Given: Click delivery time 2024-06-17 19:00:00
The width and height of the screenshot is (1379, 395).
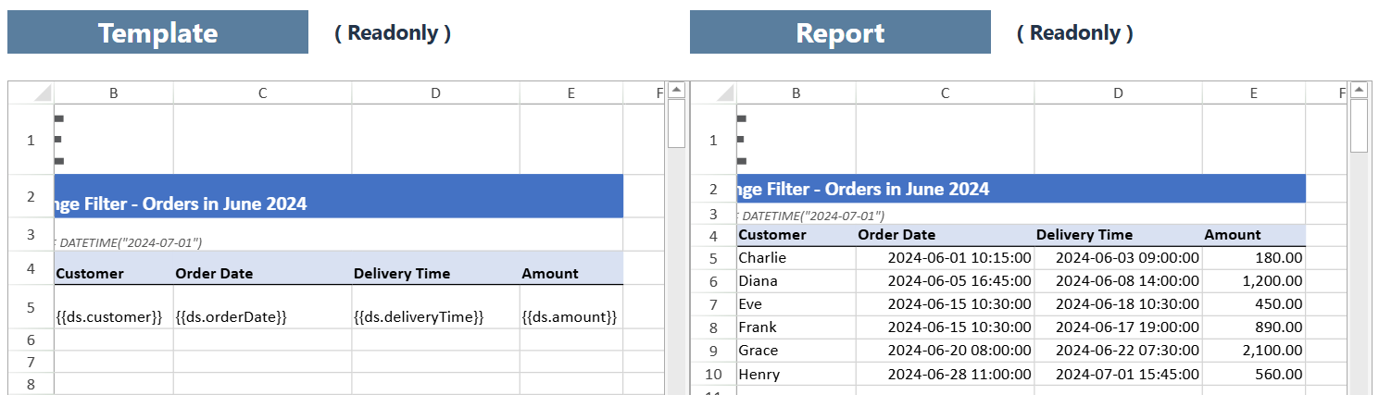Looking at the screenshot, I should click(1118, 327).
